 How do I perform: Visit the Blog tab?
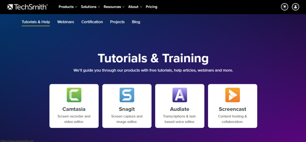136,22
